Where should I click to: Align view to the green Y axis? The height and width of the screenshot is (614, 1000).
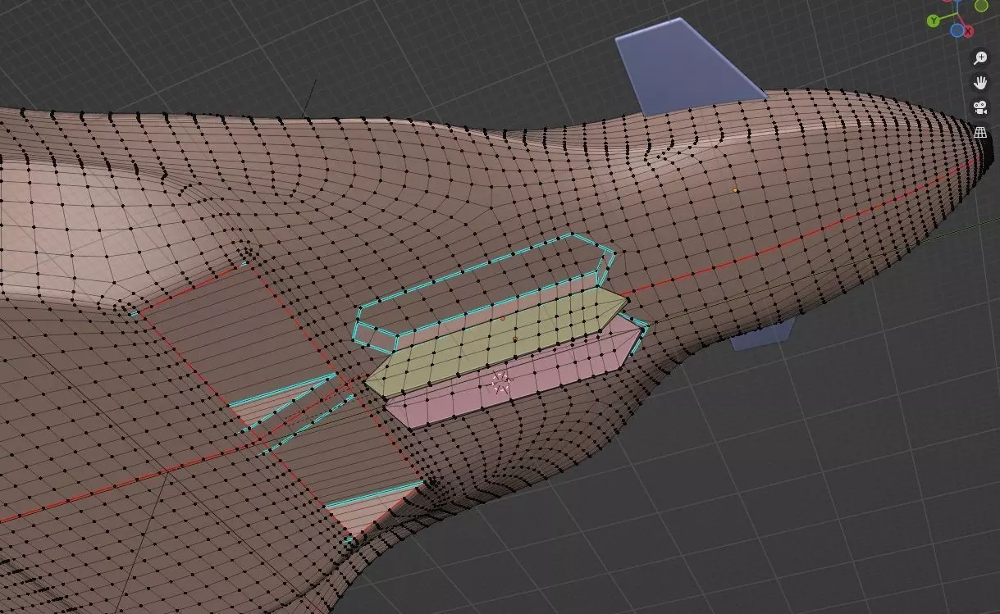pos(934,20)
